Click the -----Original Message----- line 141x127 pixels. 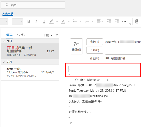89,80
